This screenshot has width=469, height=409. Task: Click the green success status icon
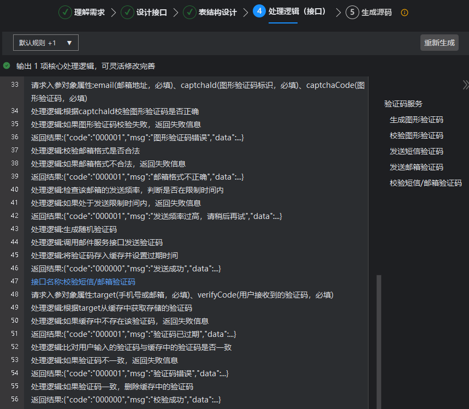7,66
